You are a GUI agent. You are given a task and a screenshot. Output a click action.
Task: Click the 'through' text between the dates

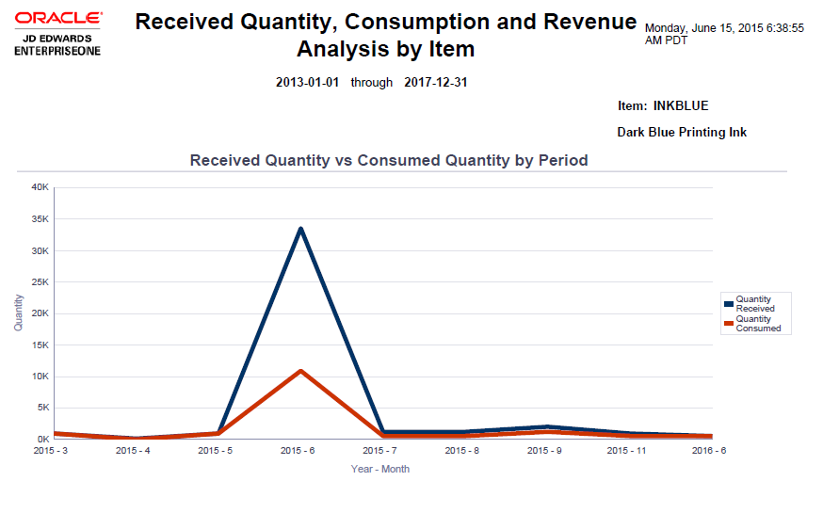[x=372, y=82]
